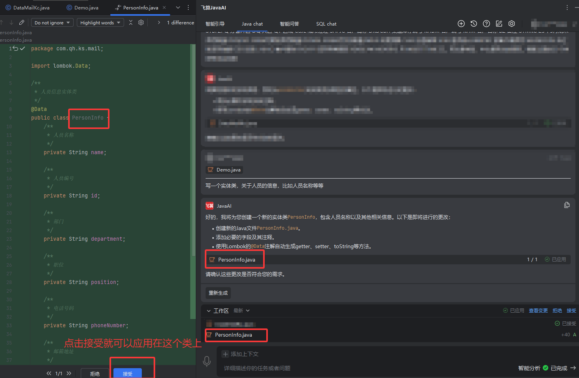Open PersonInfo.java in workspace file list
The height and width of the screenshot is (378, 579).
pyautogui.click(x=233, y=335)
